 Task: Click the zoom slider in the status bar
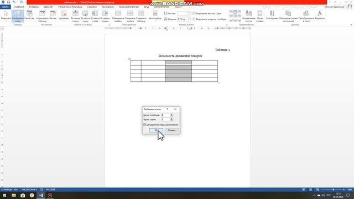tap(333, 190)
